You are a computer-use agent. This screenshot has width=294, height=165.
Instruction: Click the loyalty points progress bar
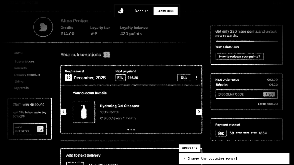[247, 41]
